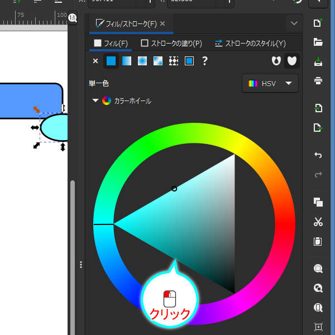Click the scissors cut icon

[x=318, y=222]
